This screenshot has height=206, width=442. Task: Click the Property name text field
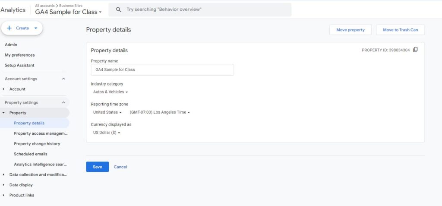[x=162, y=70]
